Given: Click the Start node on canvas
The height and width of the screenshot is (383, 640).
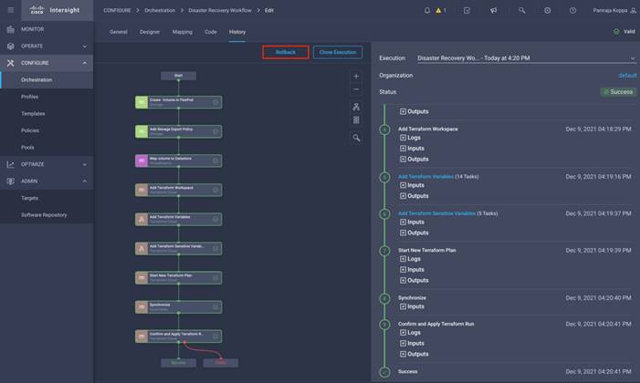Looking at the screenshot, I should pos(178,76).
